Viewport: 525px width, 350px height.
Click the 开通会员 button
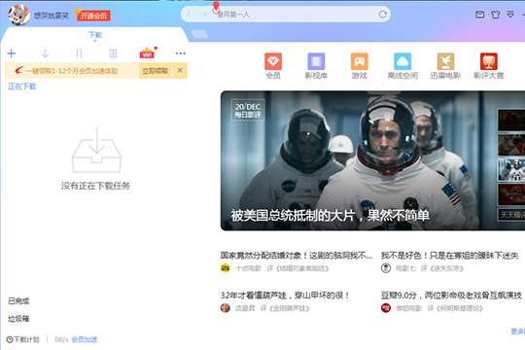point(93,16)
